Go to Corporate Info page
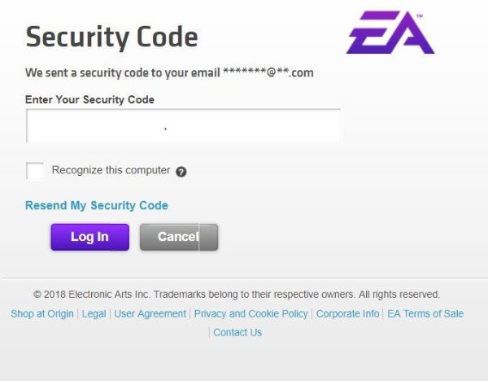The height and width of the screenshot is (381, 488). [348, 313]
